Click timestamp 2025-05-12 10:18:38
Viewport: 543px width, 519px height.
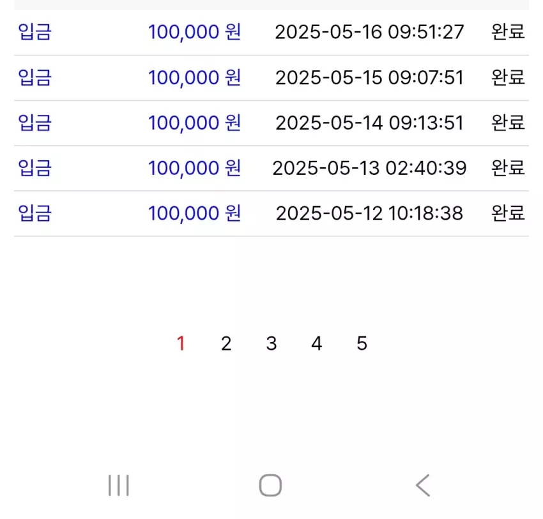[x=369, y=213]
